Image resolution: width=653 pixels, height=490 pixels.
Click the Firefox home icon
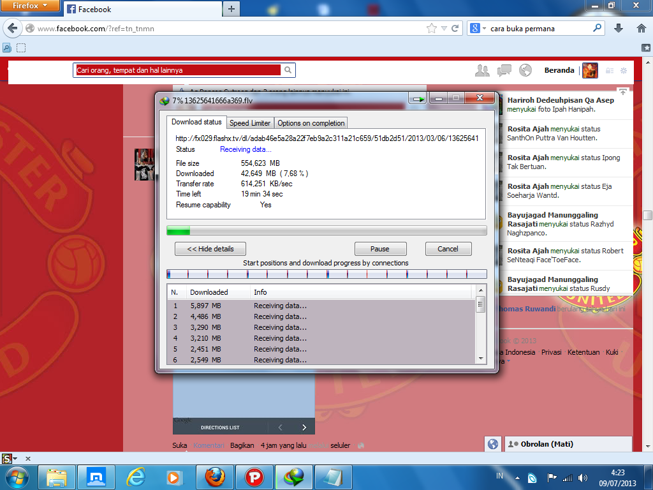[641, 29]
